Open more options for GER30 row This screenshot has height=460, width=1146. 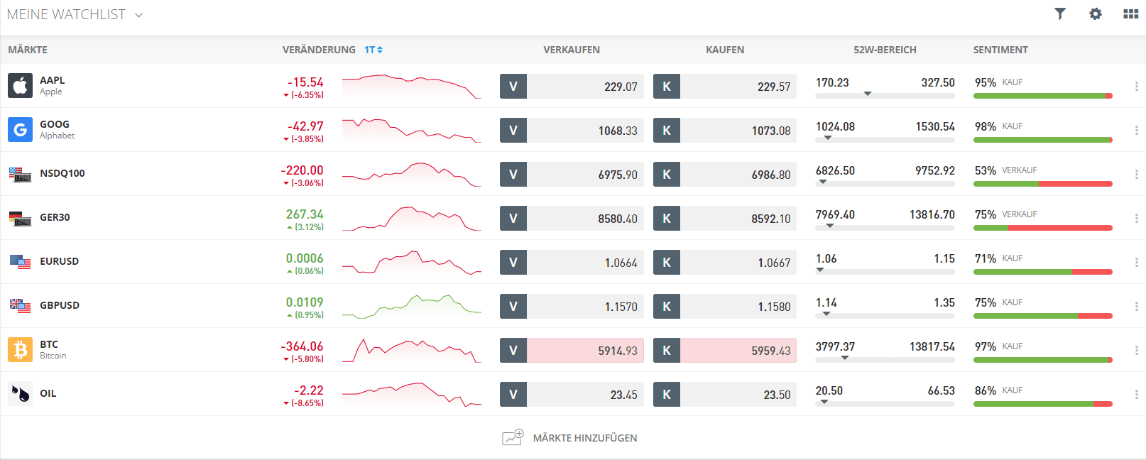pos(1136,219)
